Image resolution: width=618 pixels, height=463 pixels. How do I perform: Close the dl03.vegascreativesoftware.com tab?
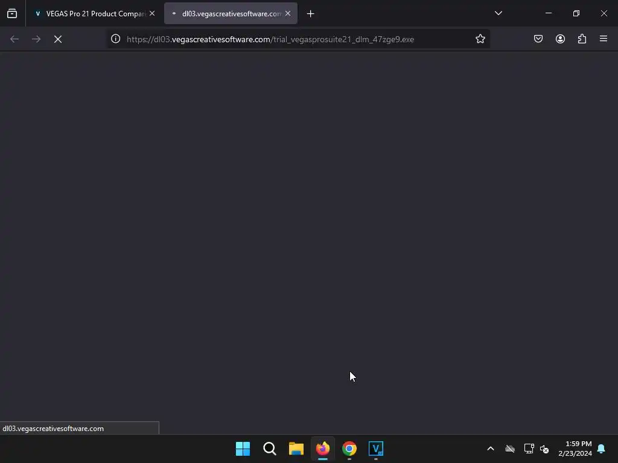(x=288, y=13)
